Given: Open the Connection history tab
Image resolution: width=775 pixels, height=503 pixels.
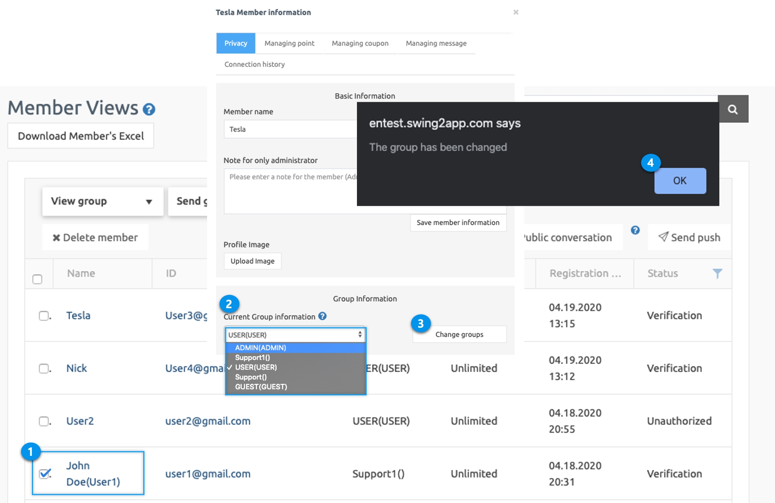Looking at the screenshot, I should point(255,64).
